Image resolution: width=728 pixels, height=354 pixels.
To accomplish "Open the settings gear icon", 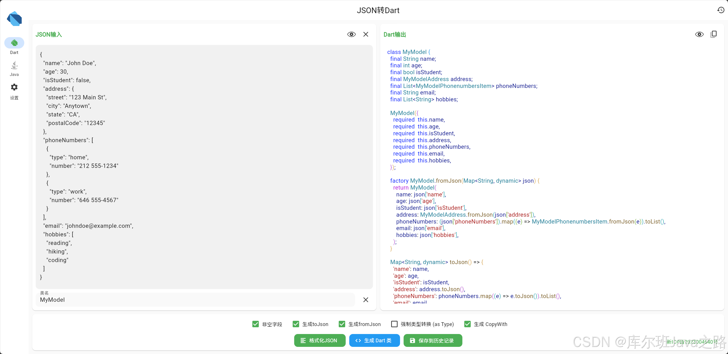I will pyautogui.click(x=14, y=87).
